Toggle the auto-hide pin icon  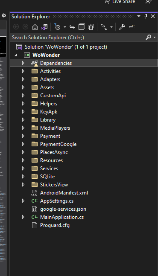point(146,16)
